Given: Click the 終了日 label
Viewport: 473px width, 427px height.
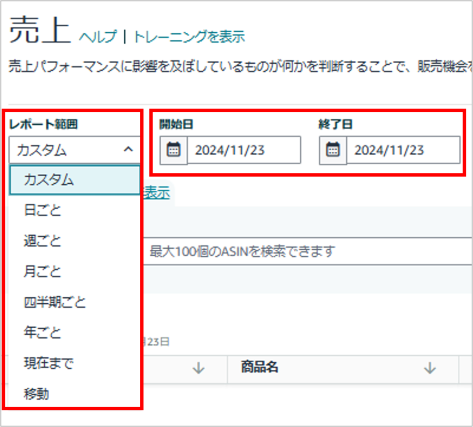Looking at the screenshot, I should [x=335, y=124].
